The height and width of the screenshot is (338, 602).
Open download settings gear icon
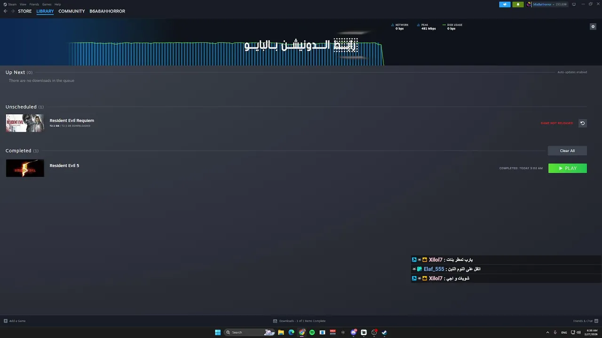click(593, 26)
